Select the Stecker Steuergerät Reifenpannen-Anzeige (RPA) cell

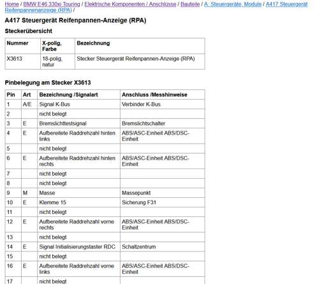[140, 62]
